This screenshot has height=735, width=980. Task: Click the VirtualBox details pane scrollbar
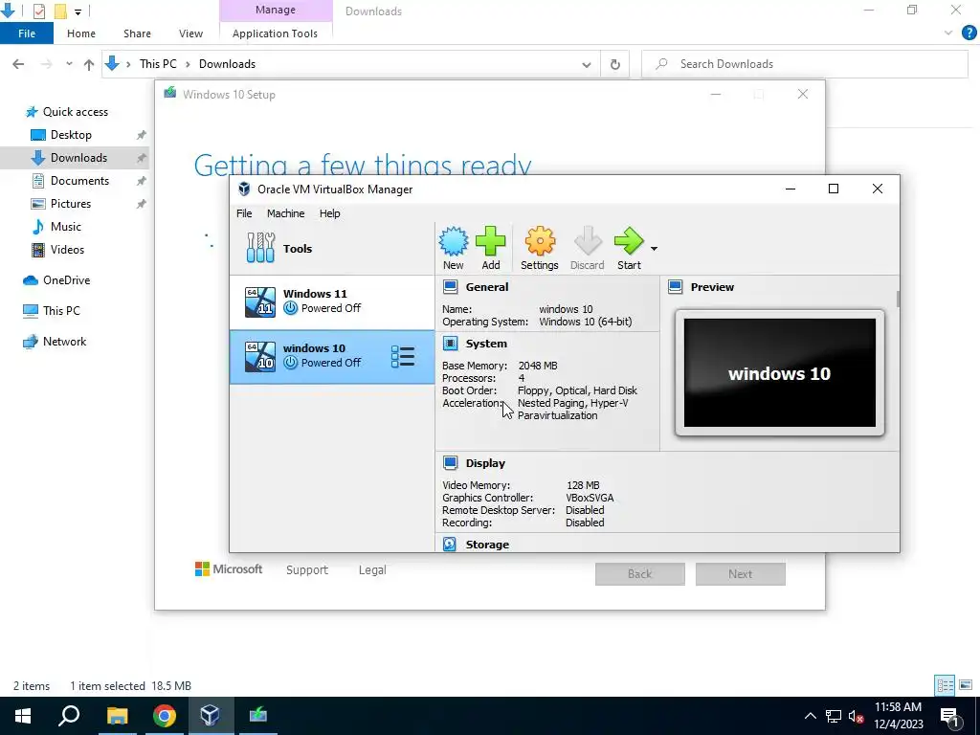pos(898,299)
